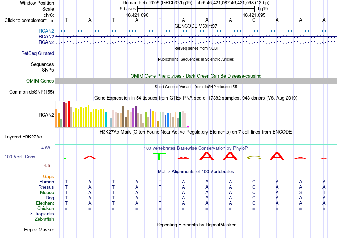Click the 'Human Feb. 2009 (GRCh37/hg19)' header text
The image size is (337, 238).
coord(157,3)
